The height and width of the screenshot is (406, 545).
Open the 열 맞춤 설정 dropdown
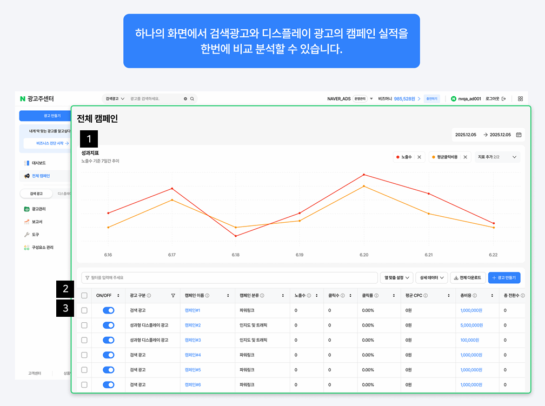396,277
